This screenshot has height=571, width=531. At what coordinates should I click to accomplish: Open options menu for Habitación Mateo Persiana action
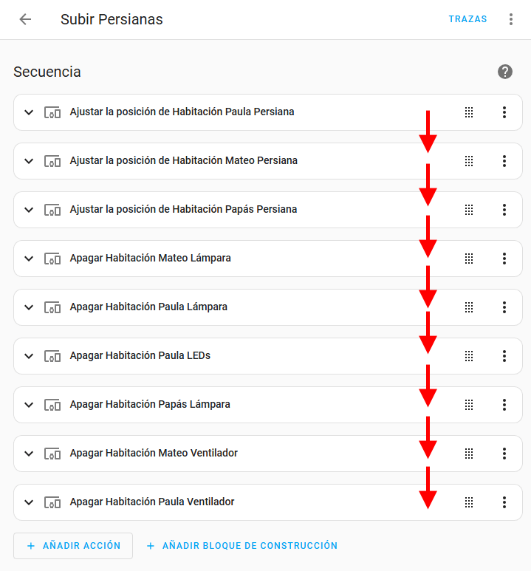pos(504,161)
